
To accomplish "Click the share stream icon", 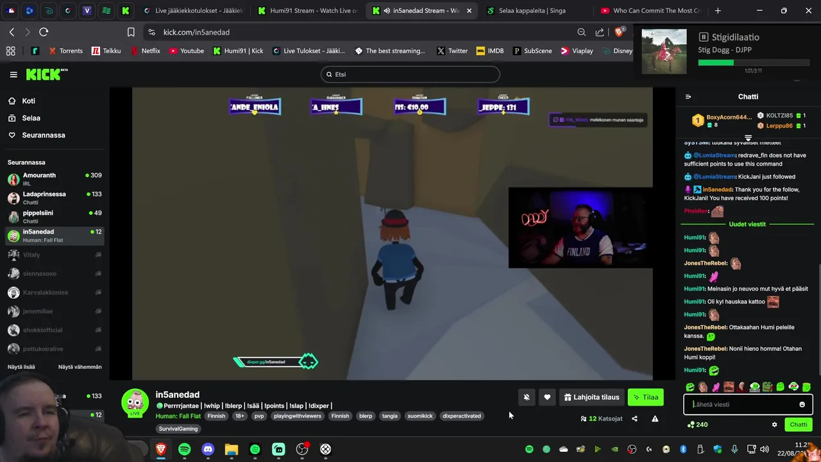I will [634, 418].
